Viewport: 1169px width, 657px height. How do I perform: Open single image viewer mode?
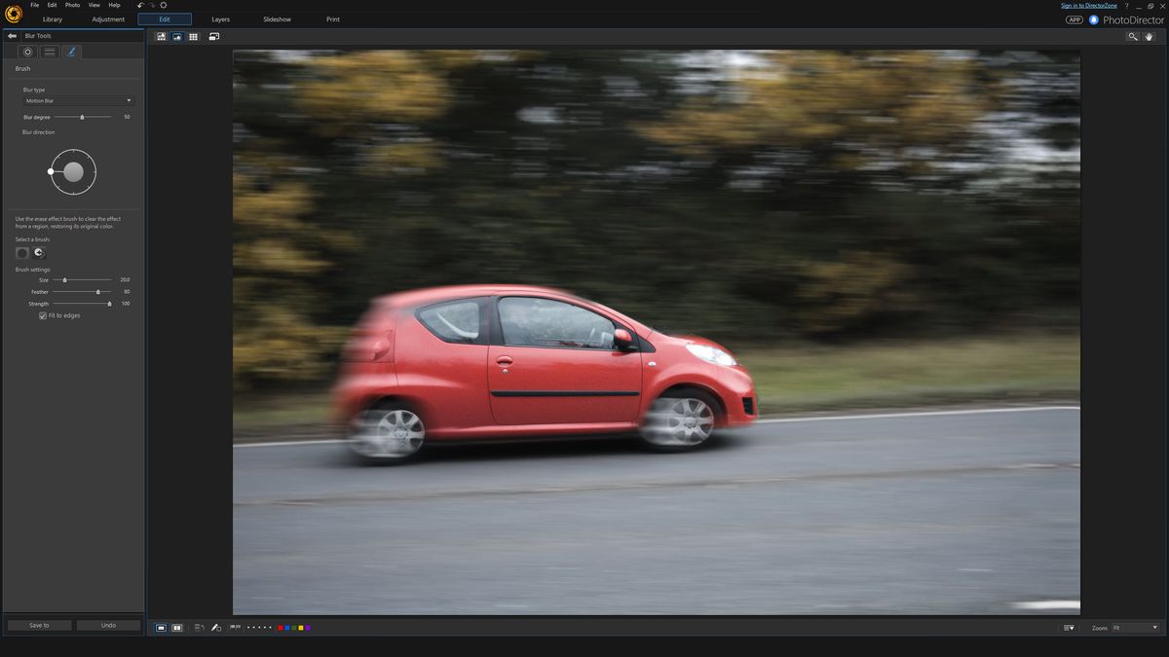[176, 36]
